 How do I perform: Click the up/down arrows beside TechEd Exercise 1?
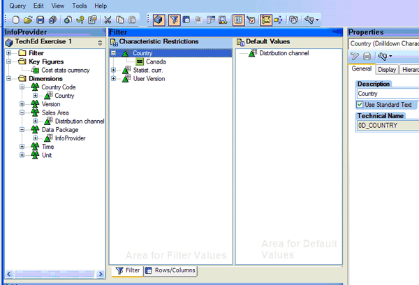coord(100,43)
